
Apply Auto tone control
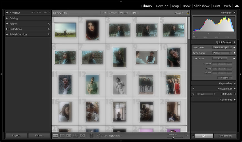[x=220, y=58]
